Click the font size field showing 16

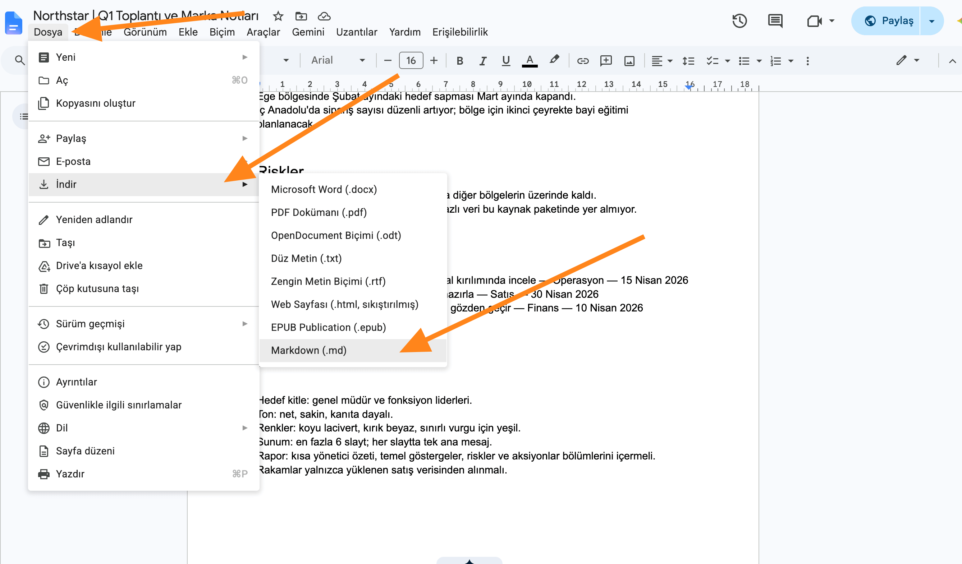(x=411, y=60)
